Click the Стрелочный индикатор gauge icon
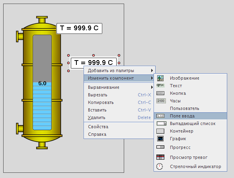Viewport: 234px width, 178px height. tap(160, 166)
